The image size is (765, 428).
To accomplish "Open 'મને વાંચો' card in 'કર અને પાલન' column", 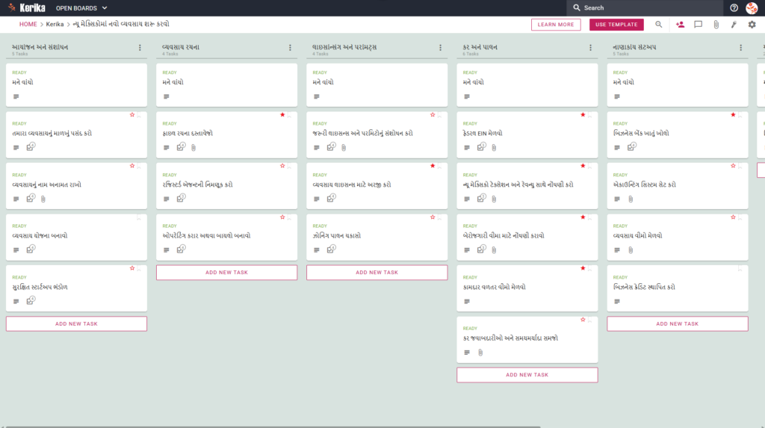I will [527, 85].
